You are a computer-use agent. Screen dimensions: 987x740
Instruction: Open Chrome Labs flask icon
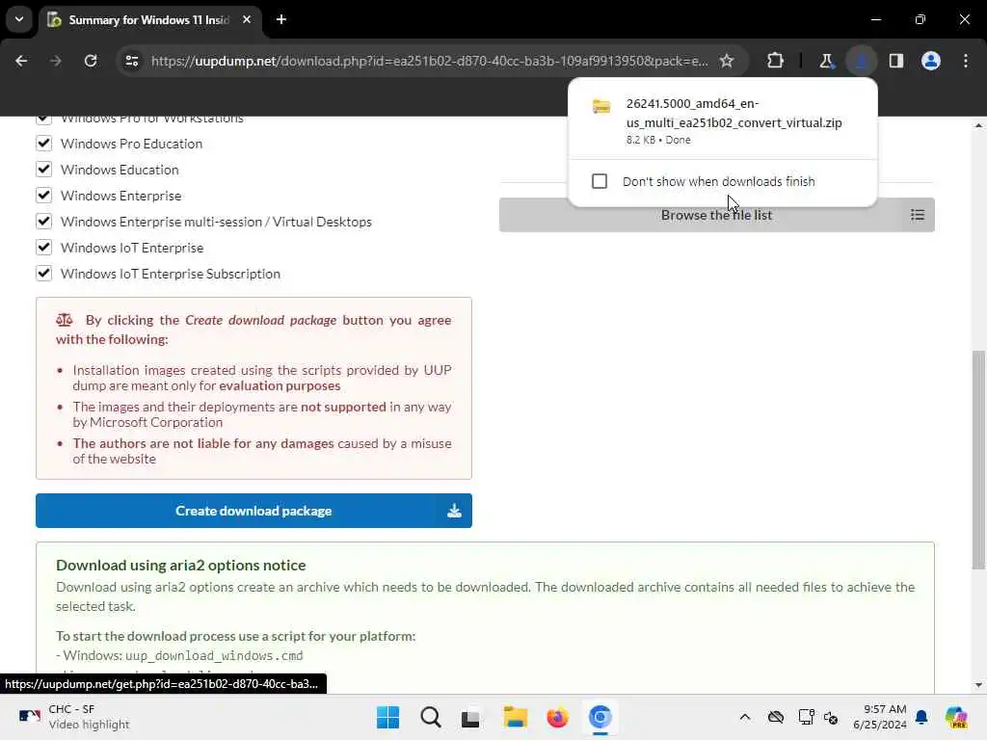(x=826, y=61)
